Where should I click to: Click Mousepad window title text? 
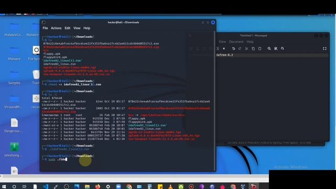coord(254,36)
